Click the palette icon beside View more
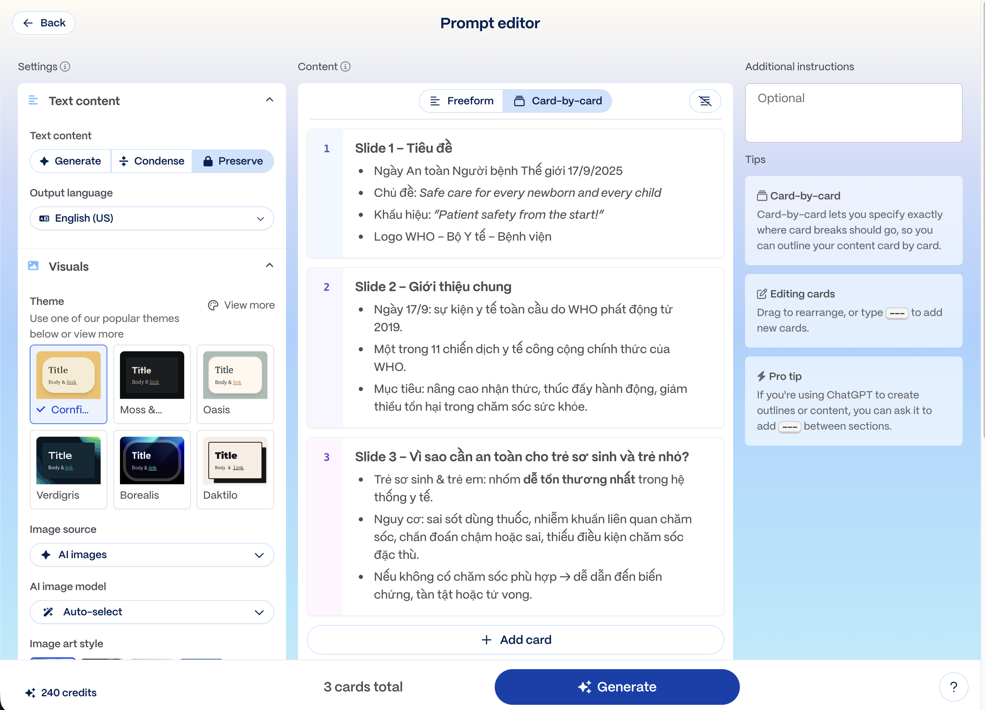Viewport: 985px width, 710px height. click(x=213, y=305)
